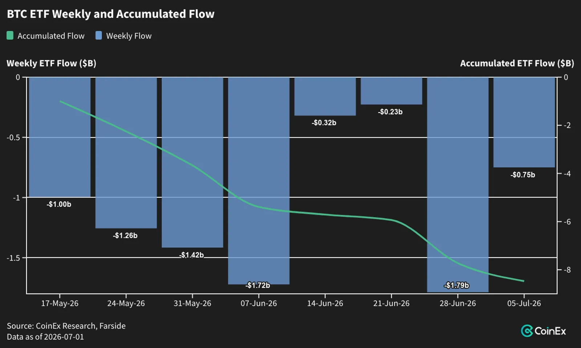Click the blue Weekly Flow legend swatch
The height and width of the screenshot is (348, 581).
(x=99, y=36)
